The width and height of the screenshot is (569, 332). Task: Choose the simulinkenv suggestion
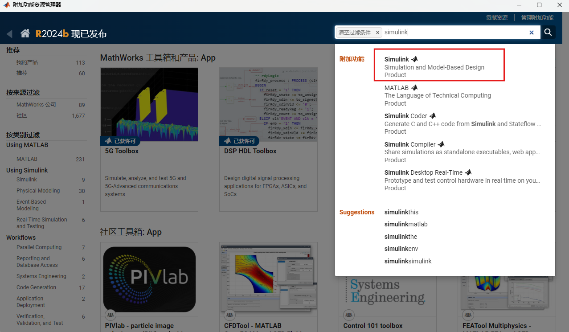click(x=401, y=249)
